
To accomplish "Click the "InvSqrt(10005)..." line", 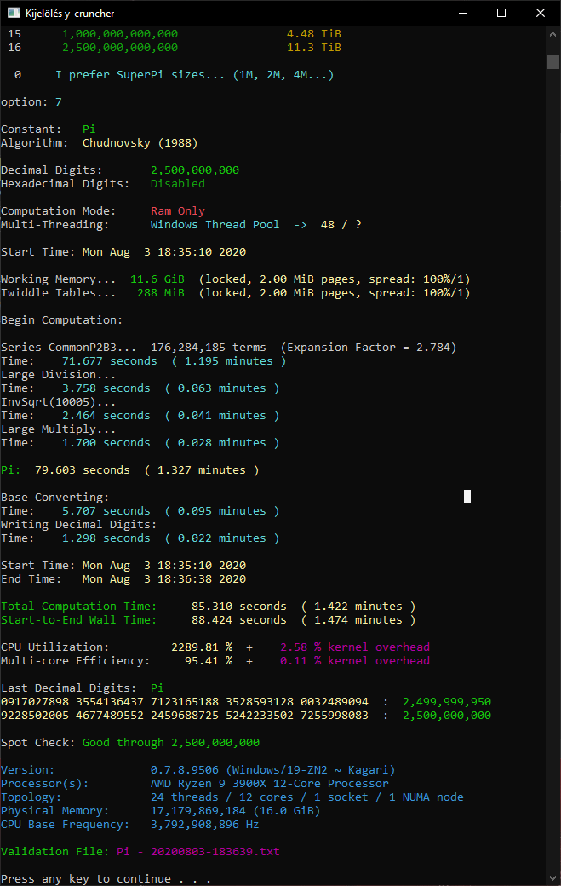I will [58, 402].
